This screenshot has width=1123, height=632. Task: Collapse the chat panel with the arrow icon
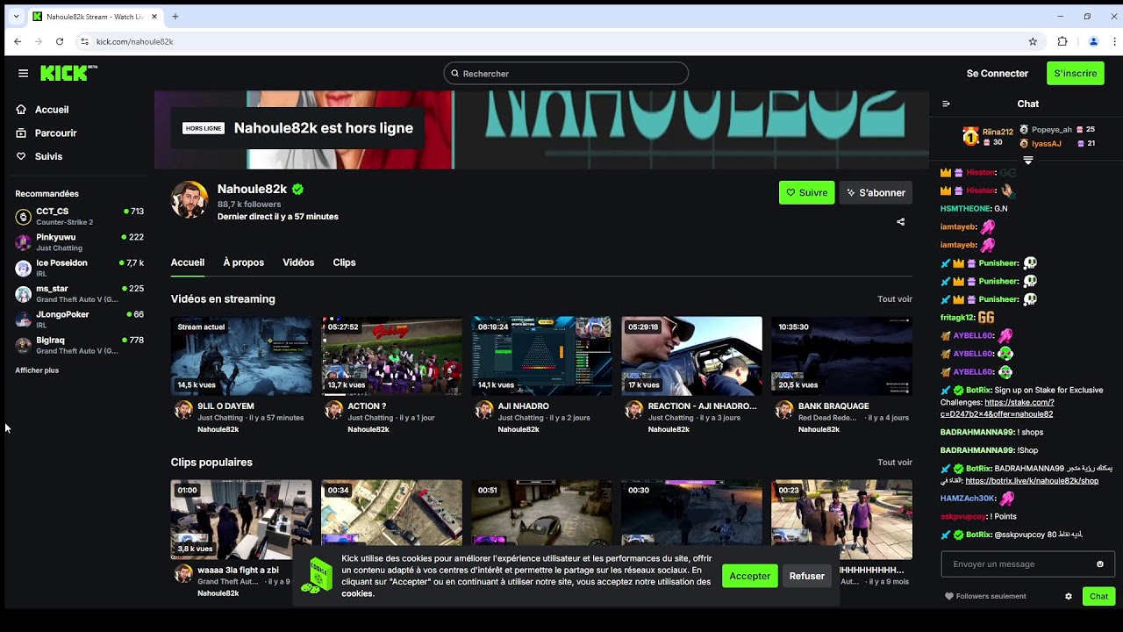click(946, 104)
